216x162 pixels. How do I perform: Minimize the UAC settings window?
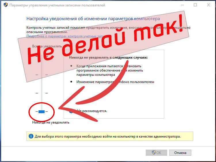point(182,5)
